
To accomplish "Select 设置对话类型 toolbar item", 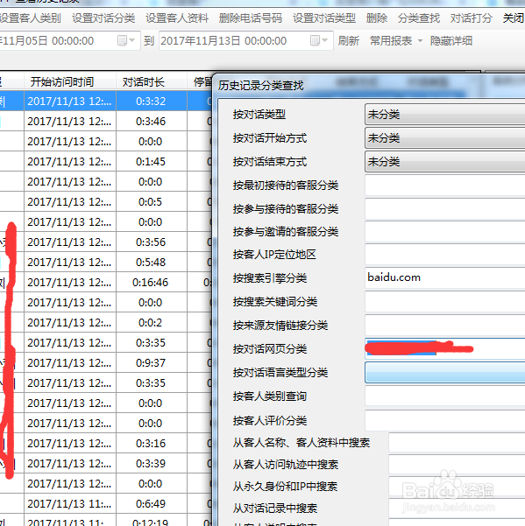I will pos(324,18).
